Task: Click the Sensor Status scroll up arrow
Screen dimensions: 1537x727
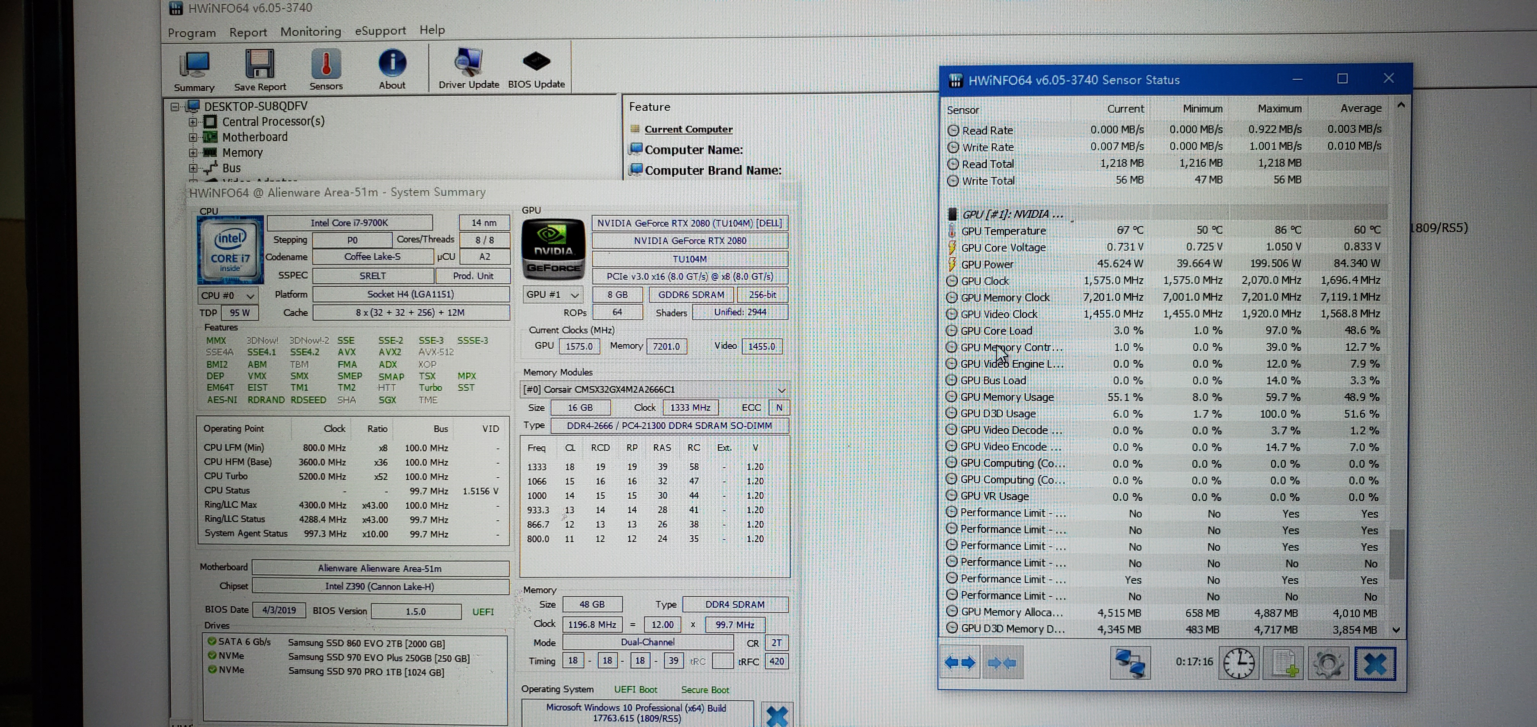Action: (1401, 106)
